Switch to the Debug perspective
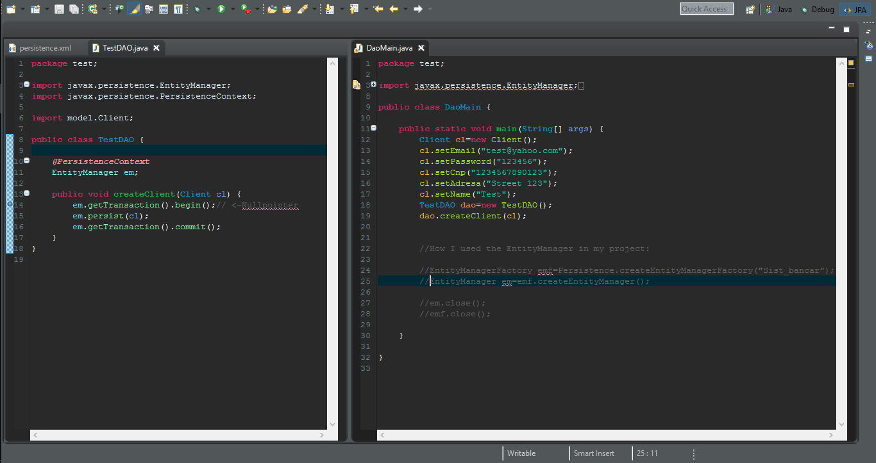The height and width of the screenshot is (463, 876). pyautogui.click(x=816, y=10)
